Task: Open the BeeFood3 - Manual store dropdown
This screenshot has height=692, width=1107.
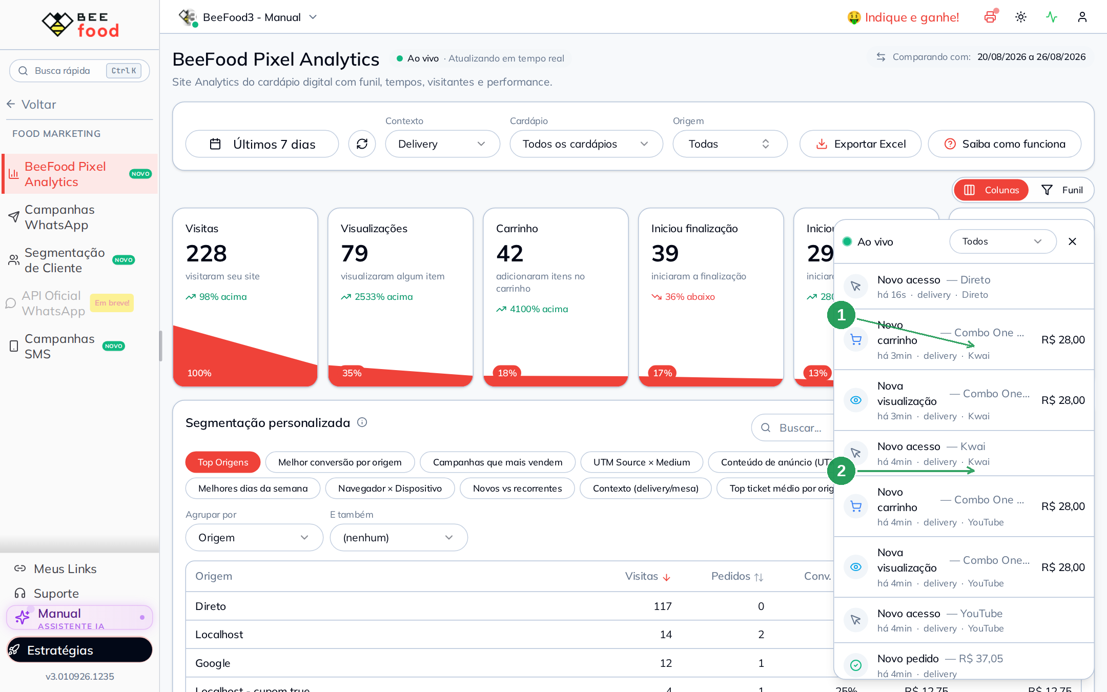Action: point(248,17)
